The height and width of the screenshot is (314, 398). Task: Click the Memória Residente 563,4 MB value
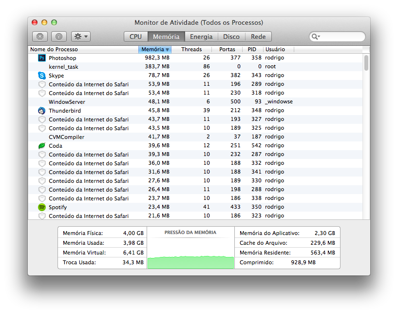pyautogui.click(x=322, y=253)
